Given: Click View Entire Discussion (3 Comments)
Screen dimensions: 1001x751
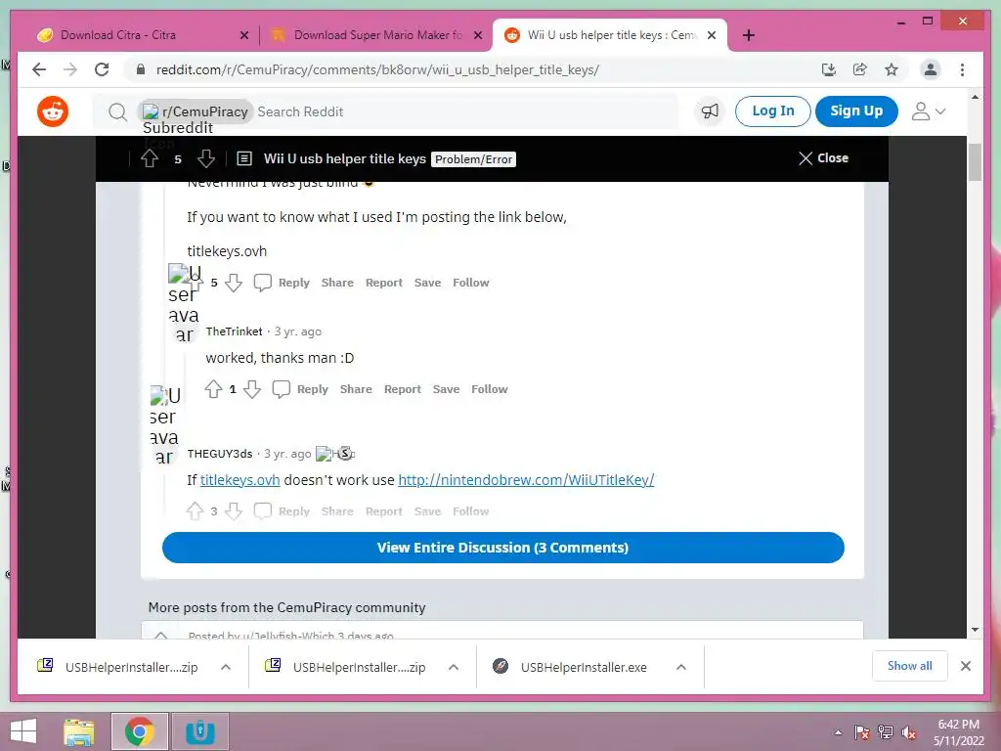Looking at the screenshot, I should (x=503, y=548).
